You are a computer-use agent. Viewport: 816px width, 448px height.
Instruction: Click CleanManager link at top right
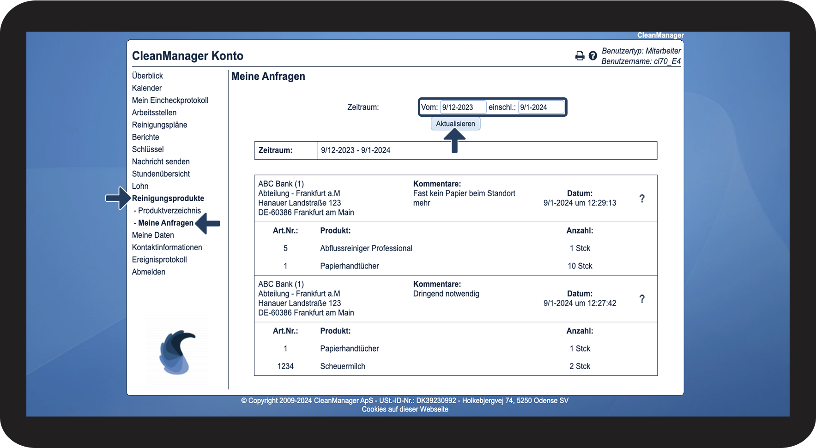[x=660, y=36]
